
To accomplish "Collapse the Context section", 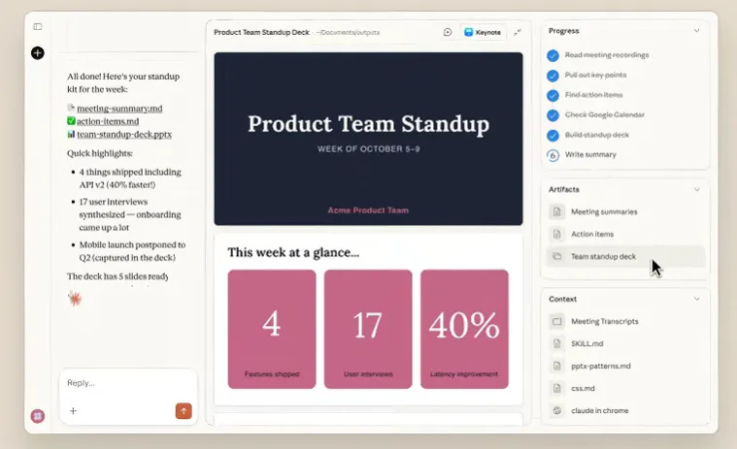I will 696,299.
